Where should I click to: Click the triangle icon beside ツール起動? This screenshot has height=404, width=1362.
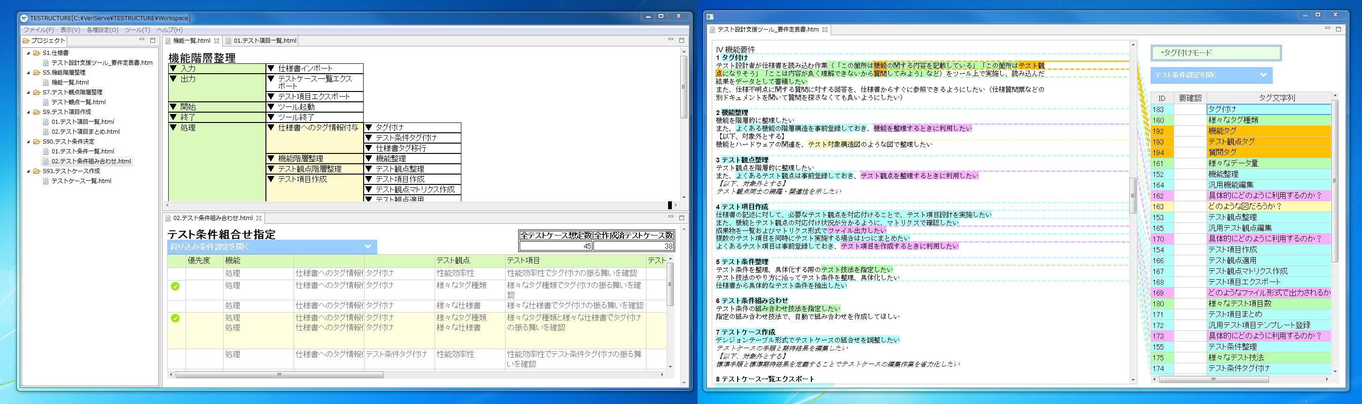tap(271, 107)
